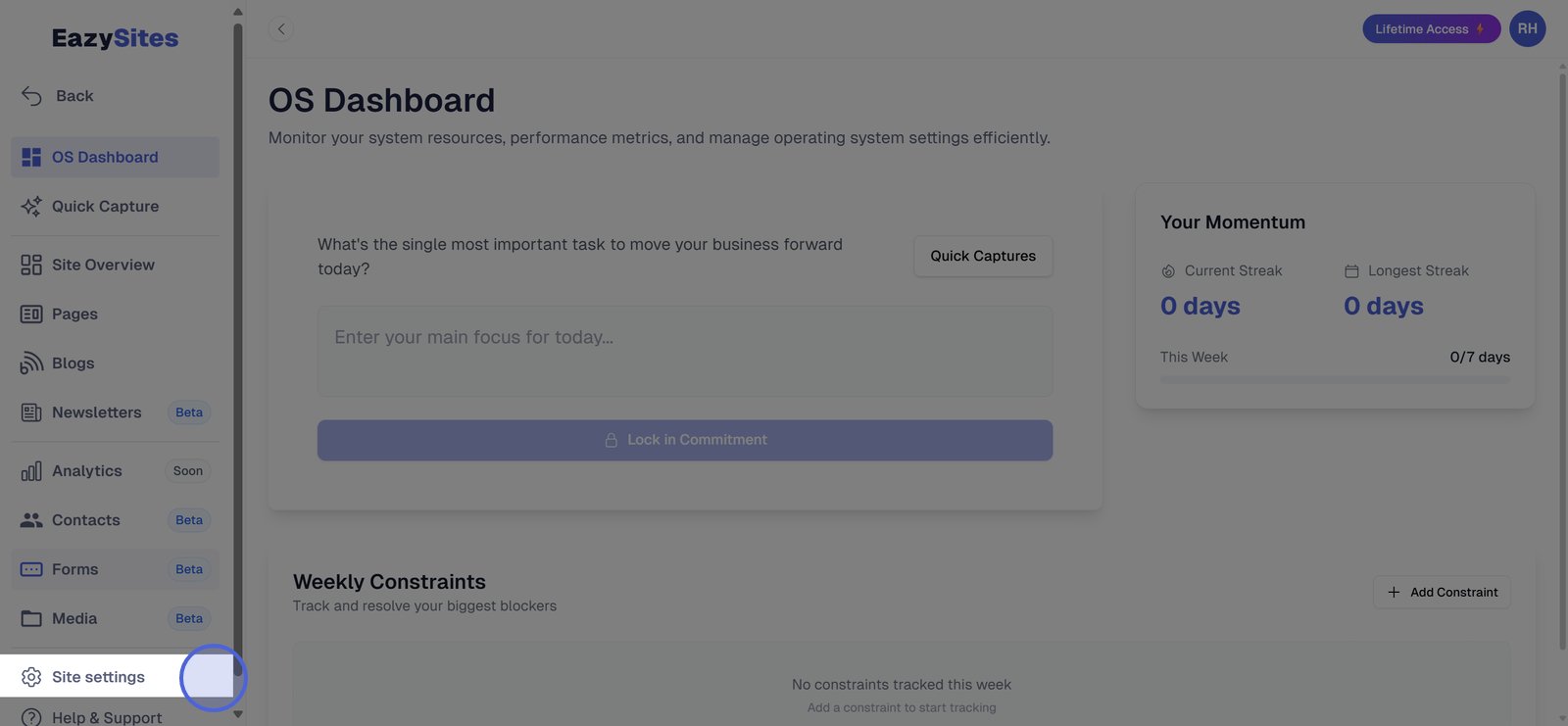
Task: Click the Lifetime Access badge
Action: point(1430,29)
